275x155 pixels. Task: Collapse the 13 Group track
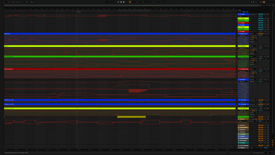[239, 80]
